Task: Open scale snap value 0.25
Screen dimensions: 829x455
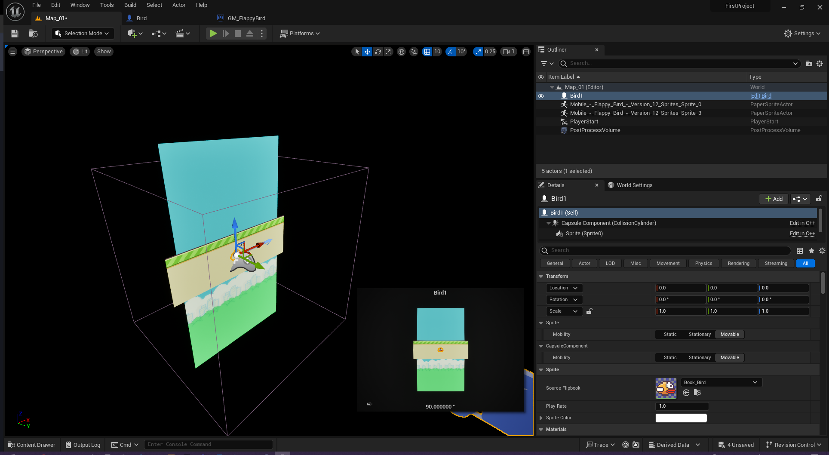Action: coord(490,52)
